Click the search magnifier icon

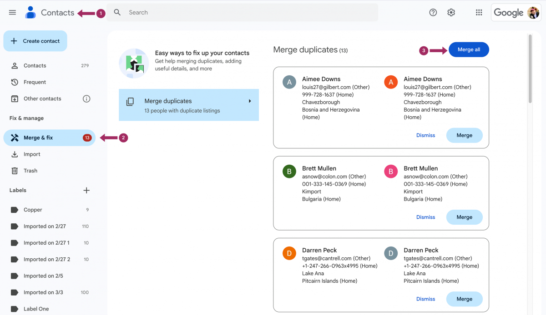coord(117,12)
